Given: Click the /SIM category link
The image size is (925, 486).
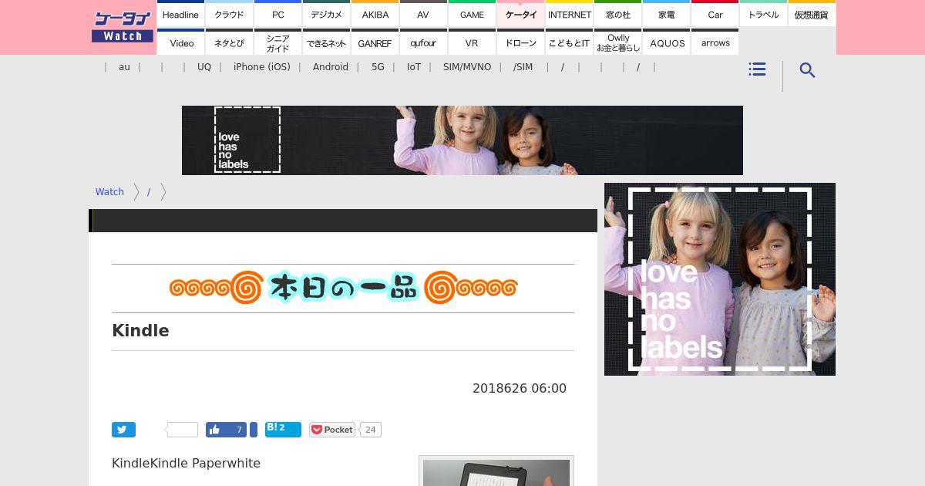Looking at the screenshot, I should (523, 67).
